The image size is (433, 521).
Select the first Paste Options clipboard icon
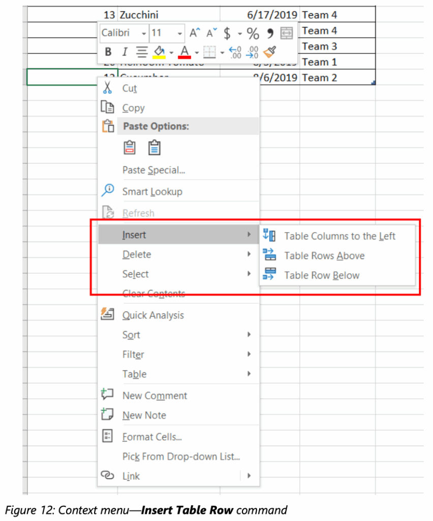(x=130, y=147)
